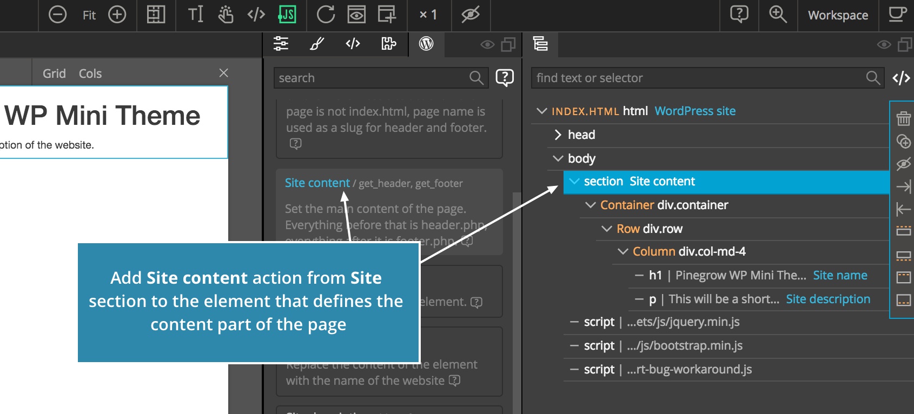Switch to the properties sliders tab
Screen dimensions: 914x414
coord(281,44)
